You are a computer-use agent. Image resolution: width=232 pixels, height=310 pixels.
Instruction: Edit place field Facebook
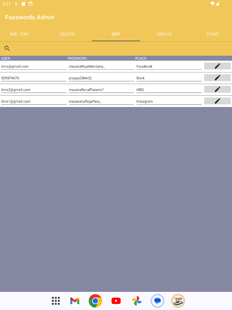169,66
